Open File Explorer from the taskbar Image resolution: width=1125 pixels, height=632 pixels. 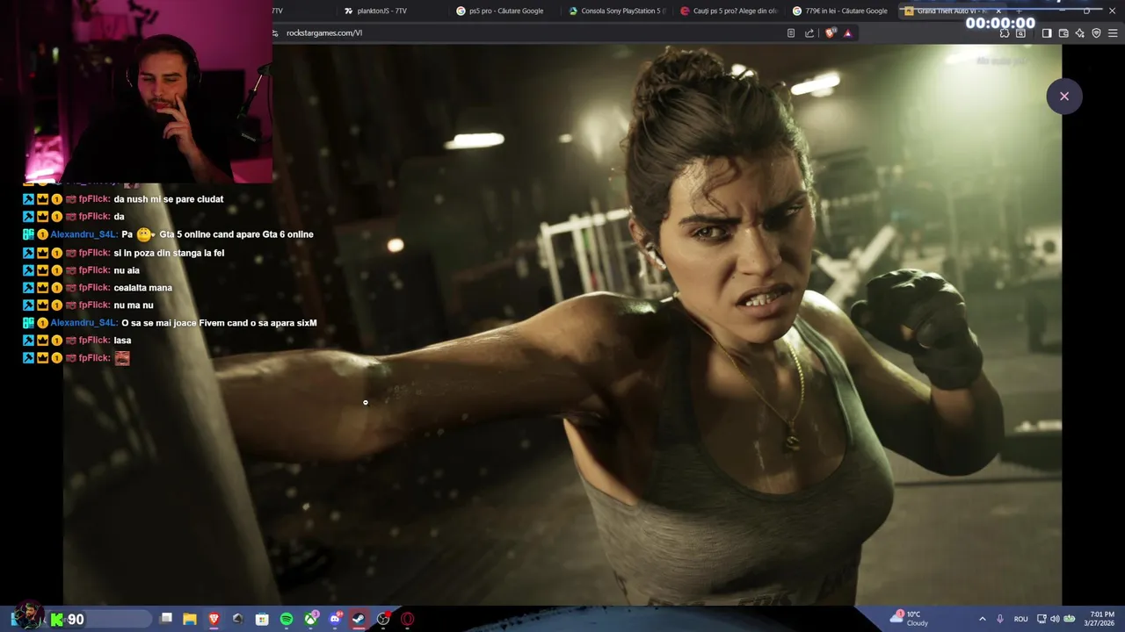[190, 619]
